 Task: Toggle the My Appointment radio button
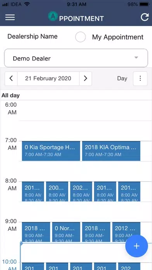[80, 37]
